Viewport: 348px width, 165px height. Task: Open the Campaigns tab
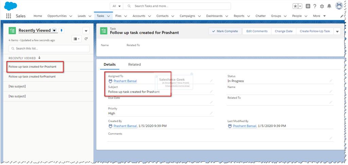tap(187, 16)
